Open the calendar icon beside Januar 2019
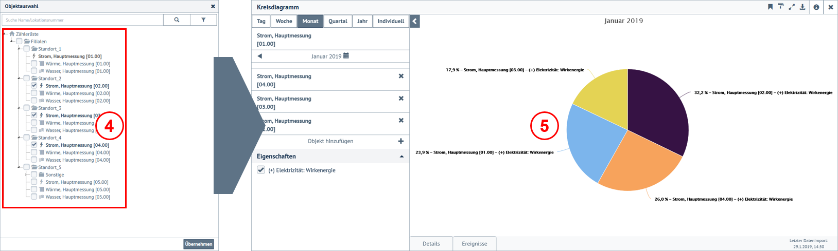 [346, 56]
